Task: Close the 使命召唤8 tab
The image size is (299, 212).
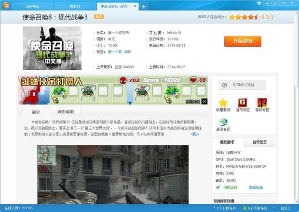Action: (135, 6)
